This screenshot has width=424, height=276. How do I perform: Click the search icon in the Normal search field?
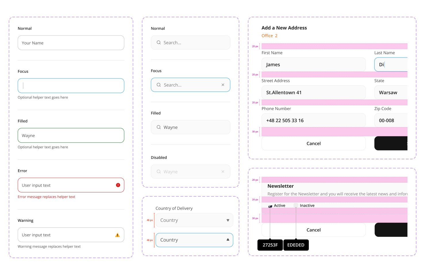coord(159,42)
